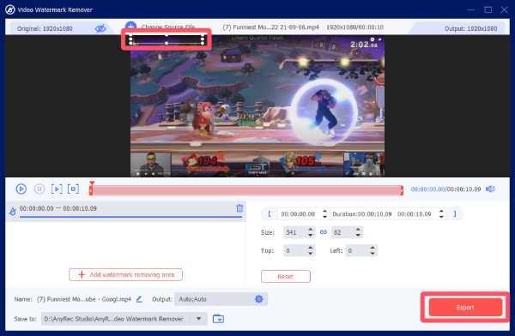515x336 pixels.
Task: Click the height size field 62
Action: coord(342,232)
